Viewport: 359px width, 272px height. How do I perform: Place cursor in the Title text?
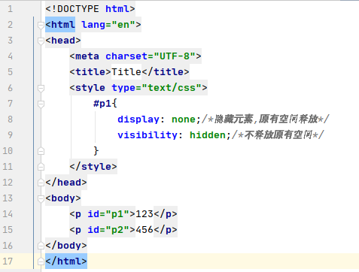pyautogui.click(x=126, y=72)
